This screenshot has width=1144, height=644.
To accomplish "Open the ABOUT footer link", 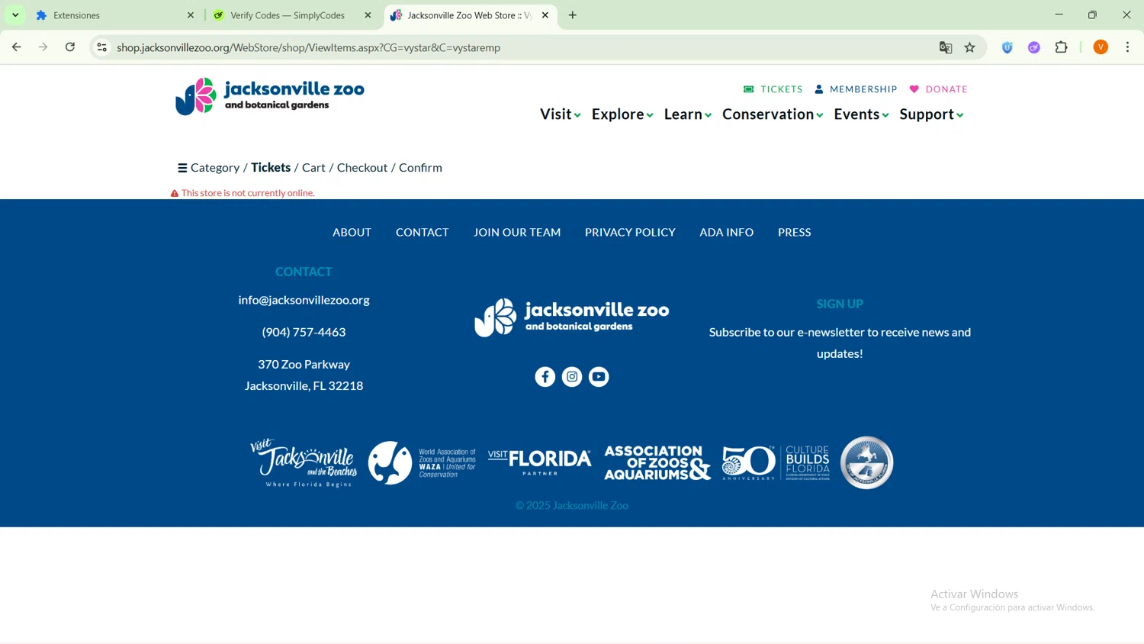I will 352,233.
